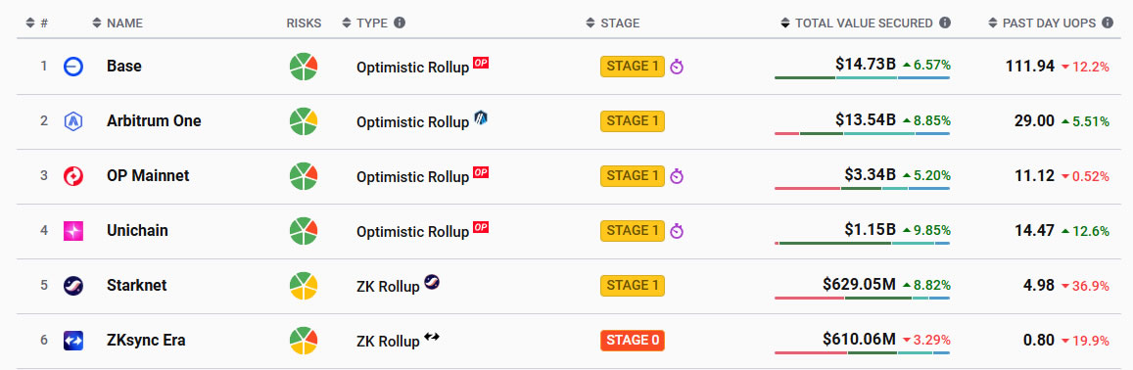
Task: Open the Starknet risk pie chart
Action: pyautogui.click(x=304, y=286)
